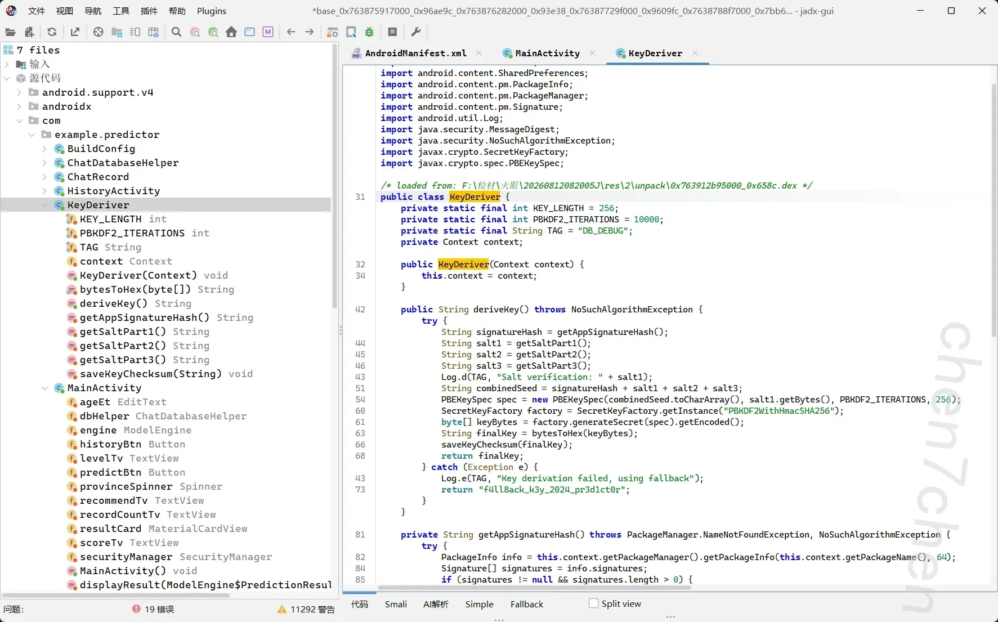Close the KeyDeriver editor tab
Screen dimensions: 998x622
click(x=695, y=53)
